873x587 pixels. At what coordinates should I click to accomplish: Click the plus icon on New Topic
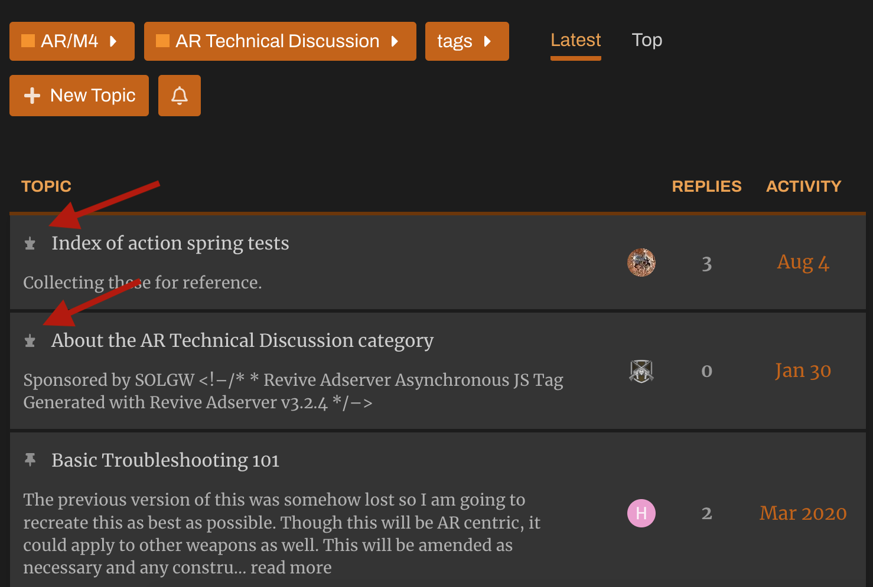tap(32, 96)
